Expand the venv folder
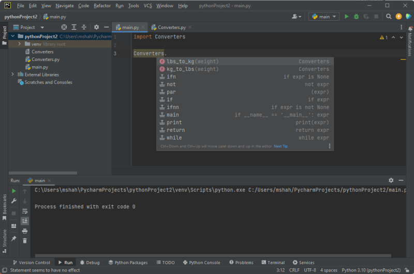This screenshot has height=274, width=414. pyautogui.click(x=20, y=44)
